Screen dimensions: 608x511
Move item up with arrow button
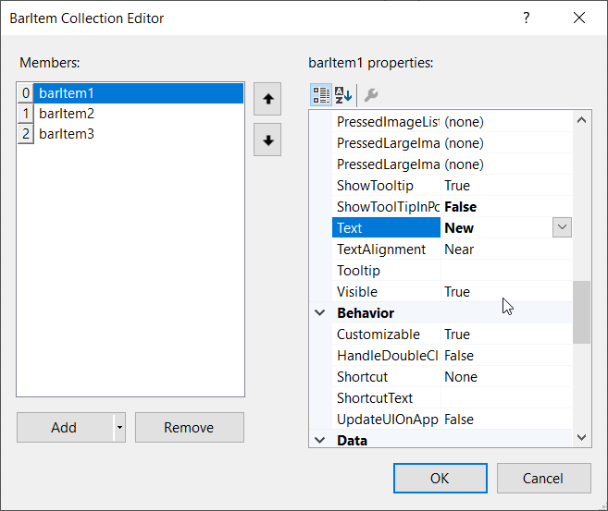267,99
